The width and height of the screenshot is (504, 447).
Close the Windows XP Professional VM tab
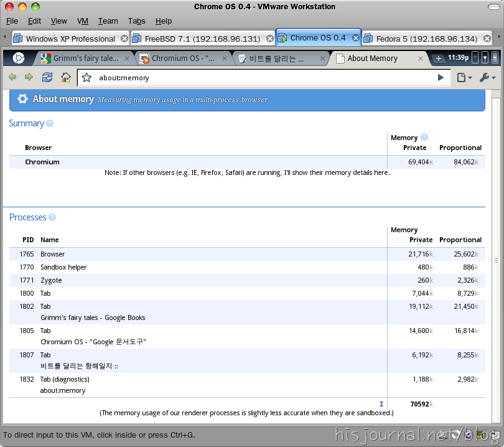[124, 39]
